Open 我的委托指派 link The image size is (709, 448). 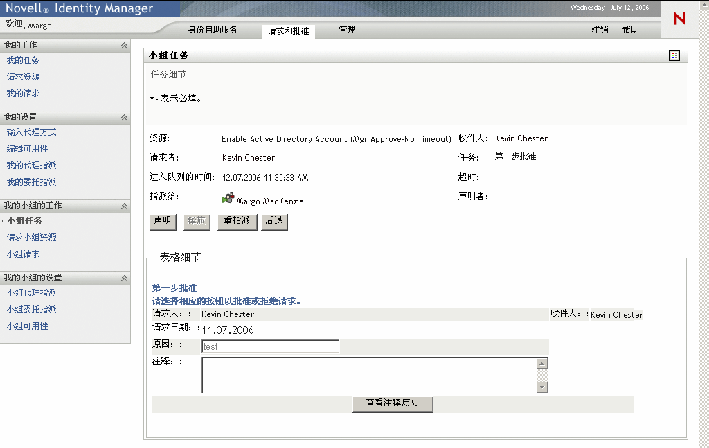(x=32, y=181)
